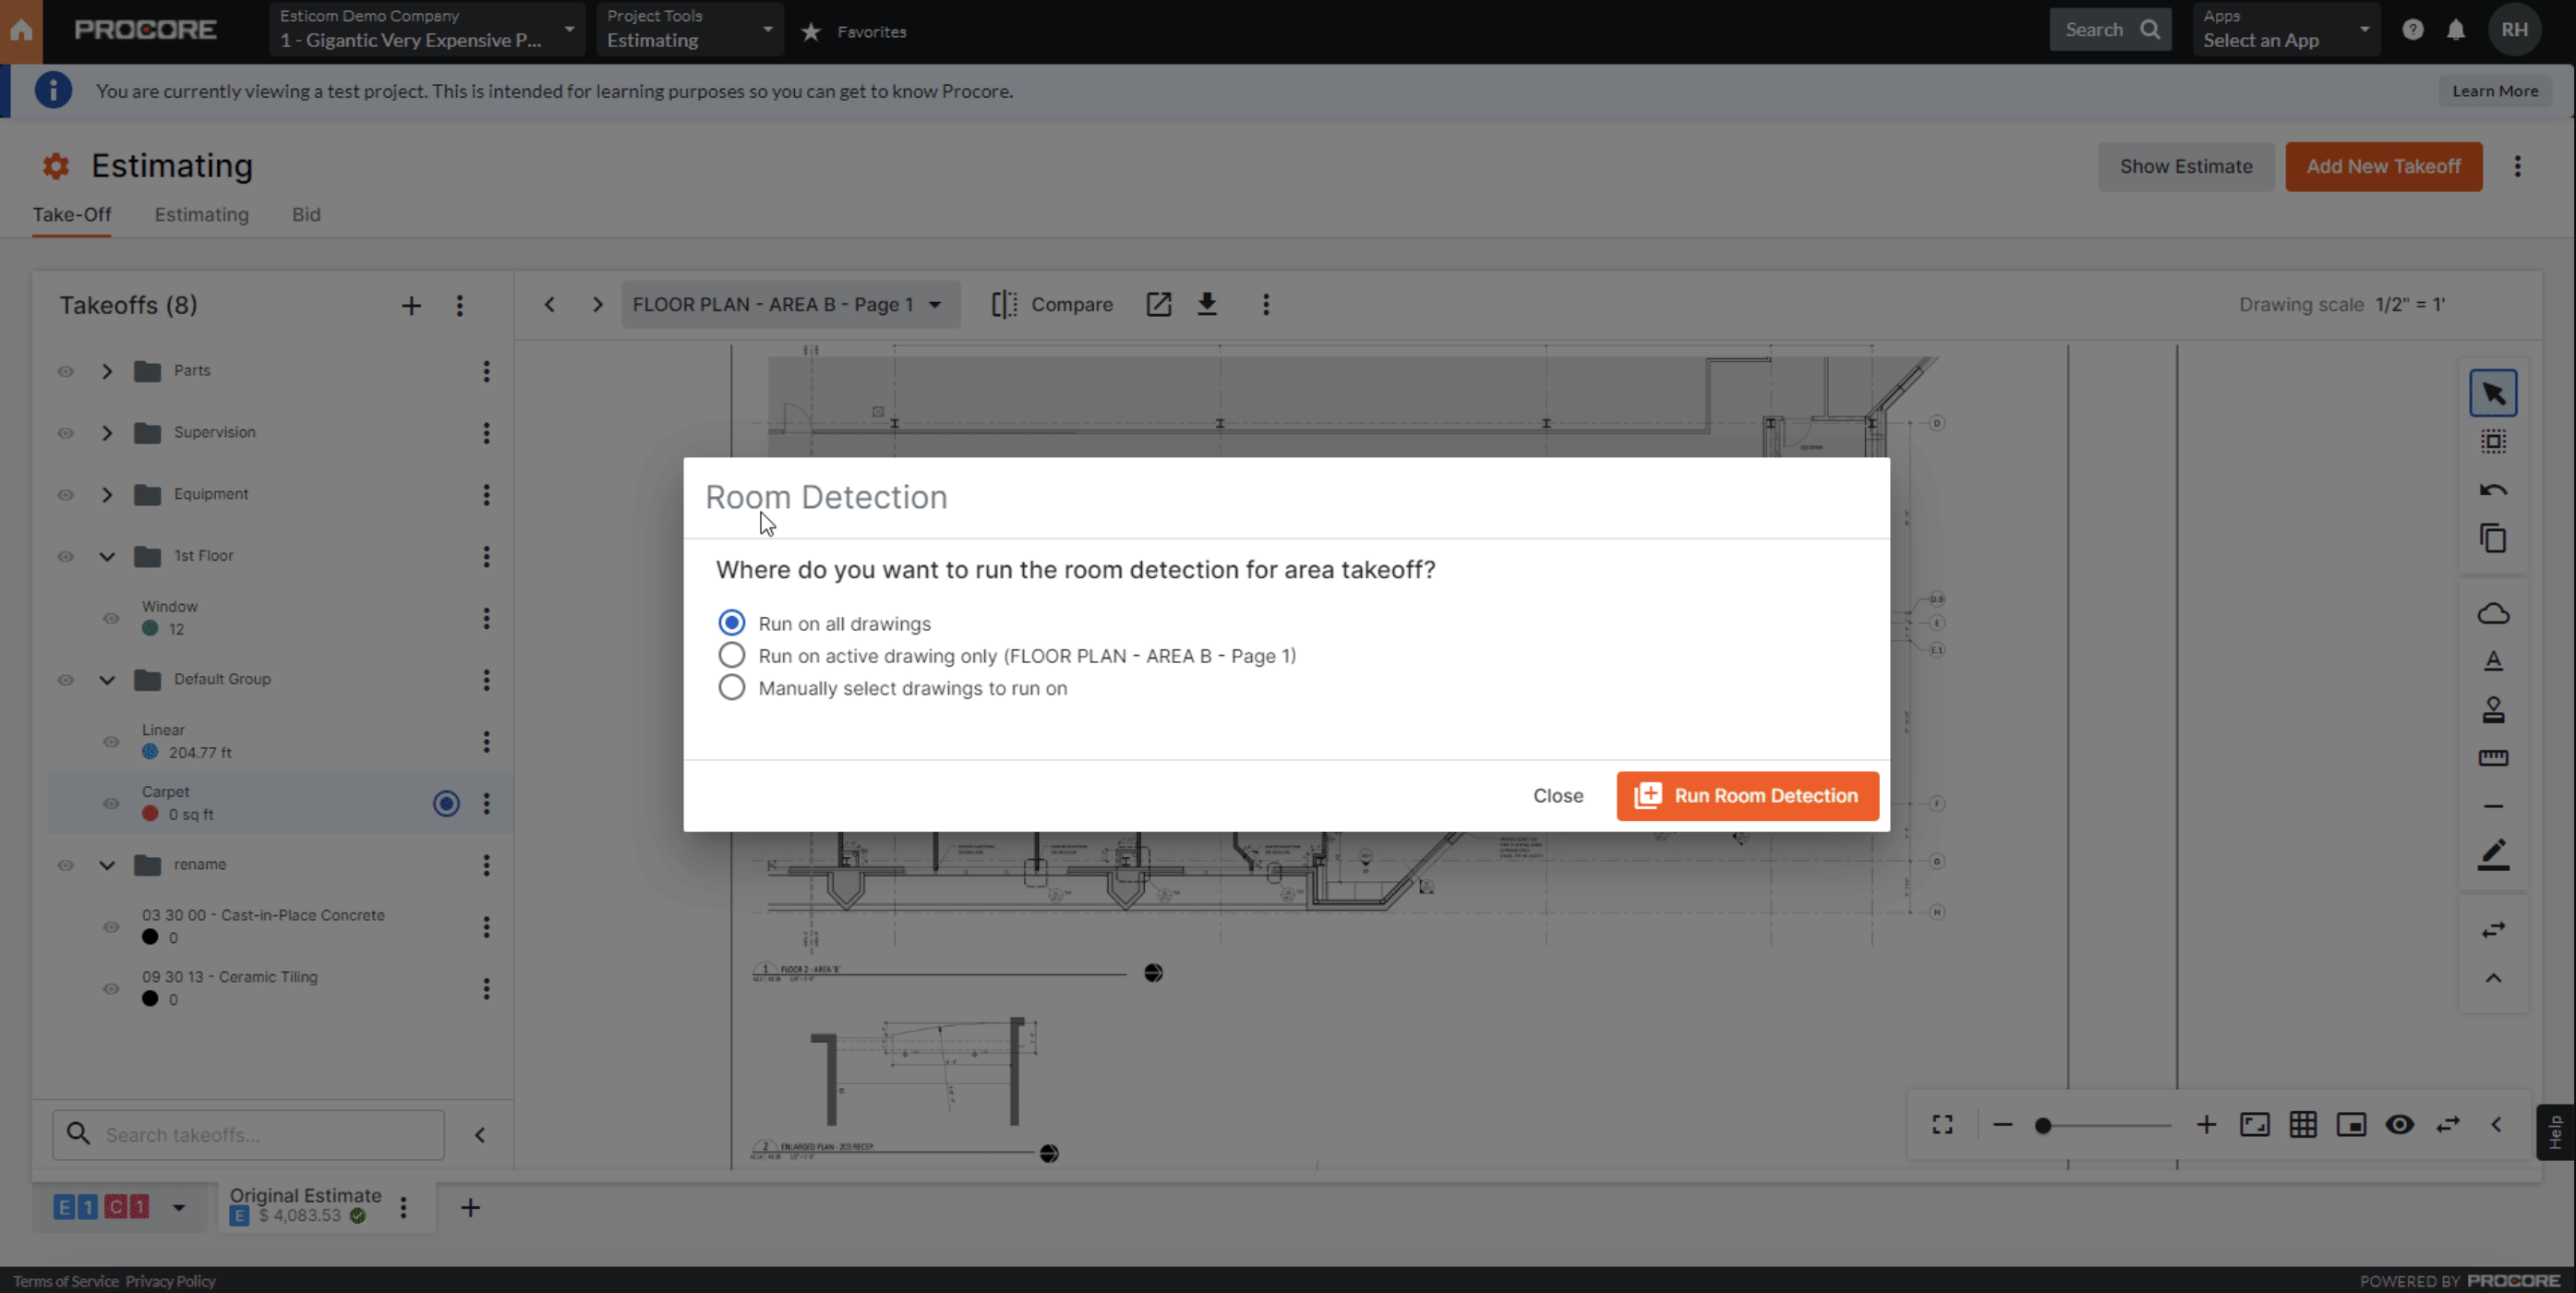Switch to the Estimating tab
2576x1293 pixels.
199,214
